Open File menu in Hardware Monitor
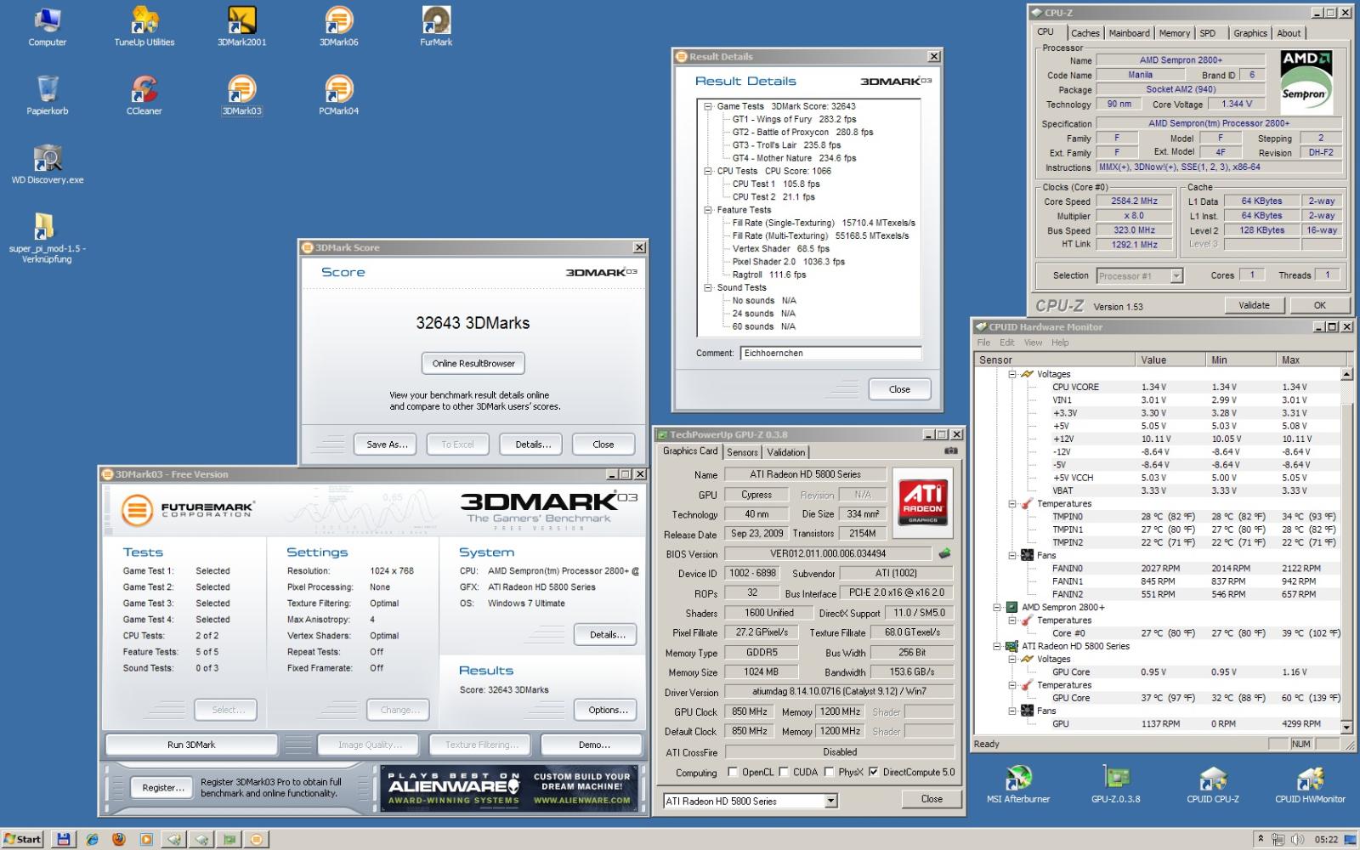1360x850 pixels. click(x=983, y=343)
